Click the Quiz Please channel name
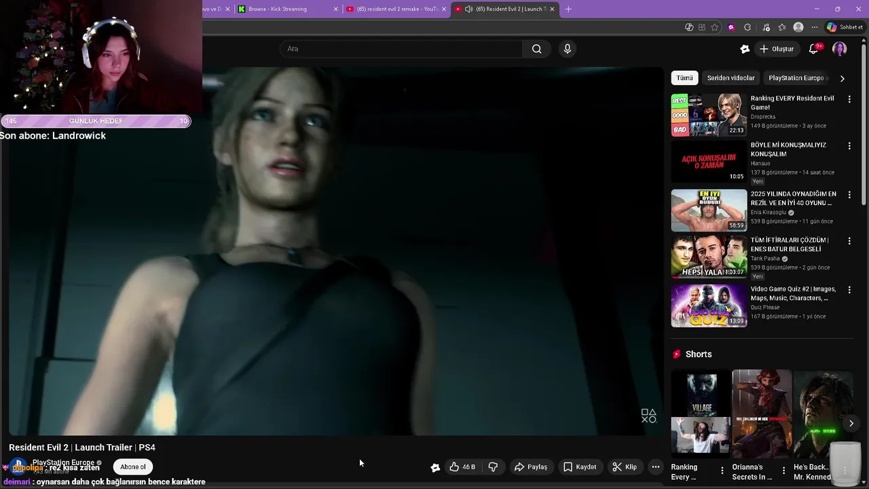 pos(766,308)
